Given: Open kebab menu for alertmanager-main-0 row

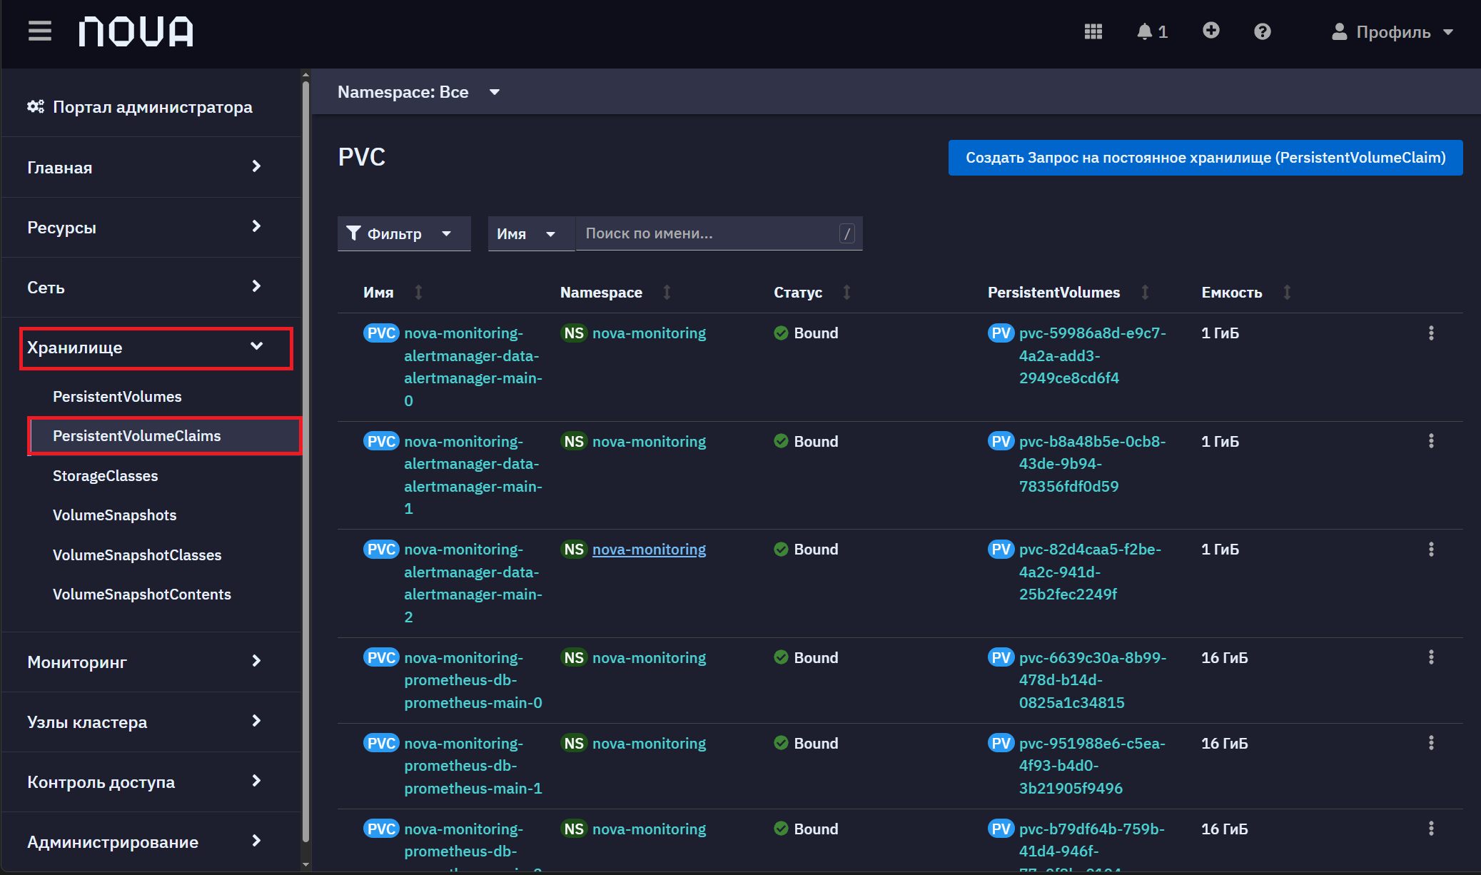Looking at the screenshot, I should [1431, 333].
